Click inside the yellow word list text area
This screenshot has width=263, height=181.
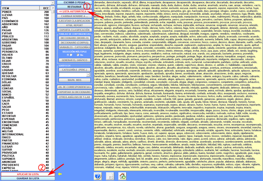coord(178,86)
